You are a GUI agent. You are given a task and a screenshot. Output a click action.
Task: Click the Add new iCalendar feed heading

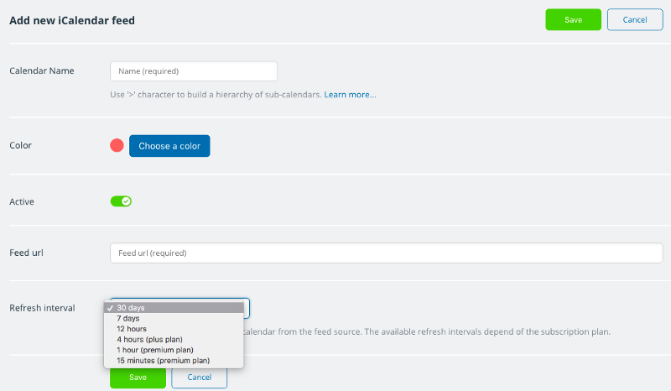(x=72, y=20)
